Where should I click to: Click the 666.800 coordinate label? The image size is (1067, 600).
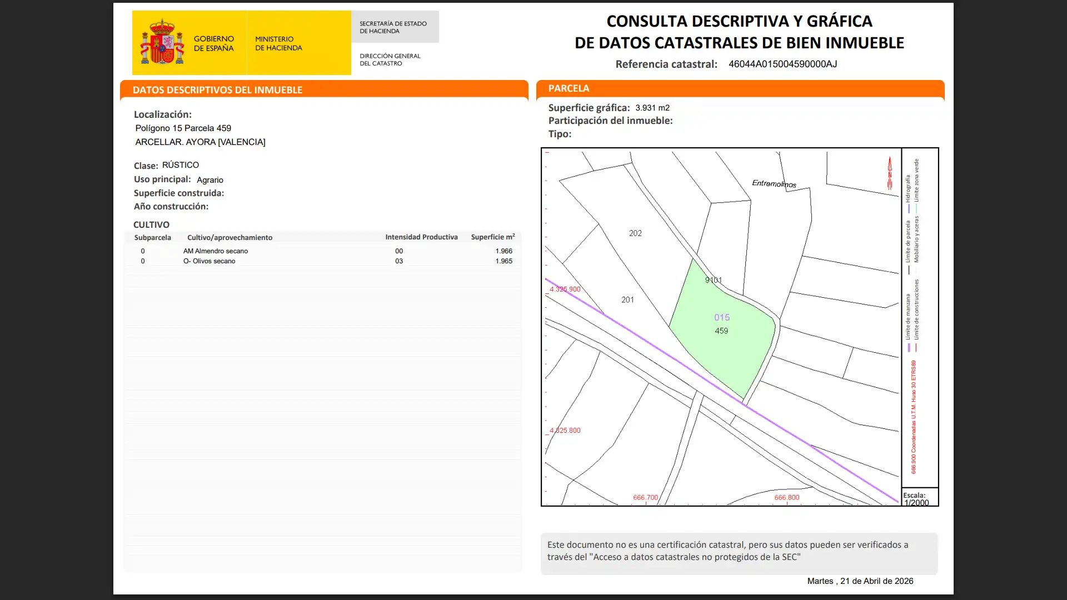[787, 498]
